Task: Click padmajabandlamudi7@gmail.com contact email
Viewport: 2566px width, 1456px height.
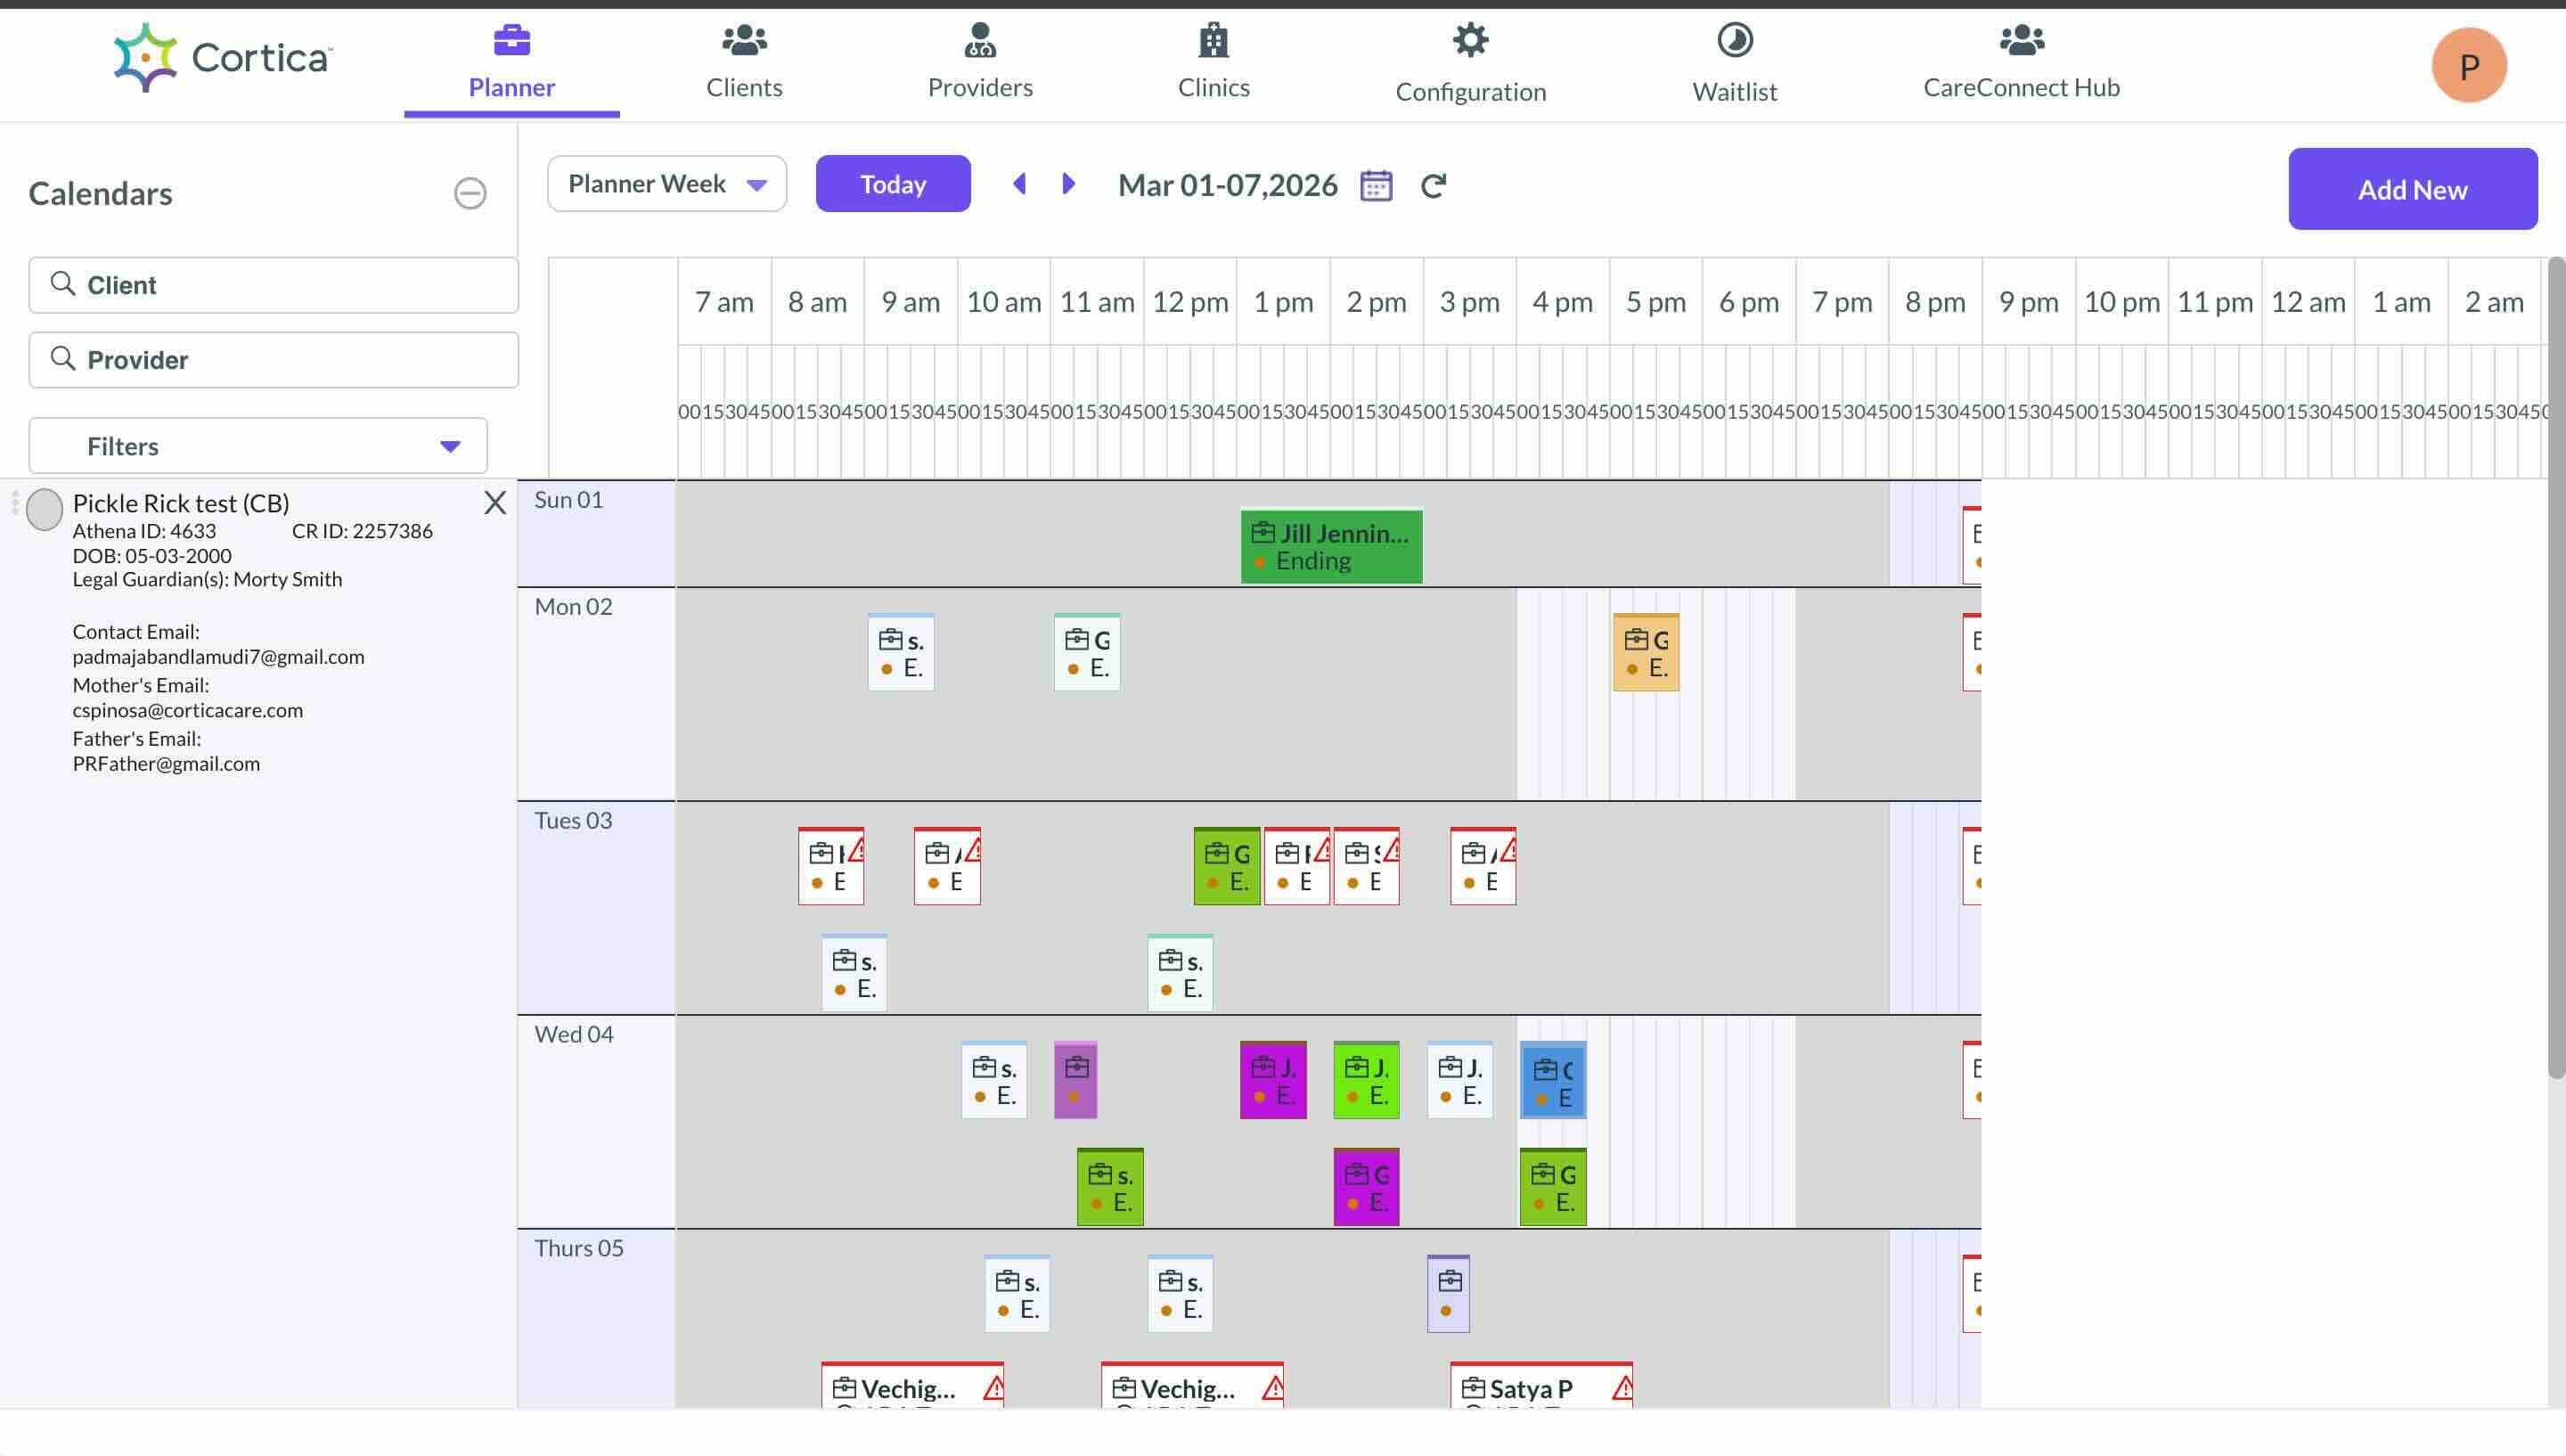Action: point(218,657)
